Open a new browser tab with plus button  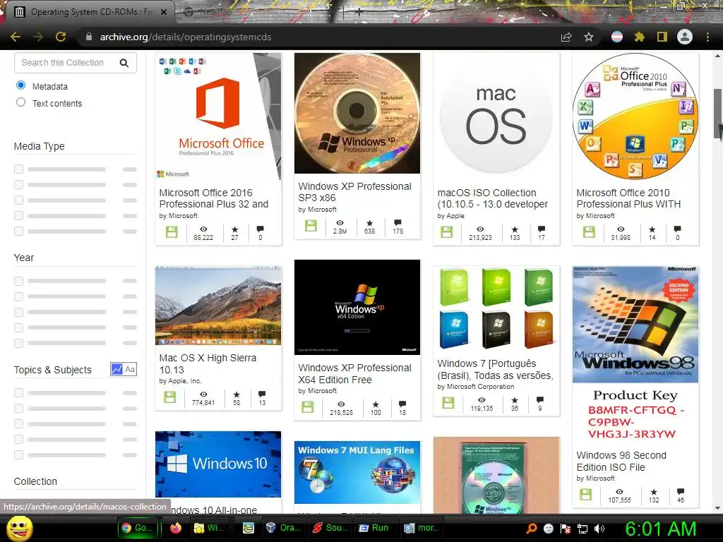[x=359, y=13]
